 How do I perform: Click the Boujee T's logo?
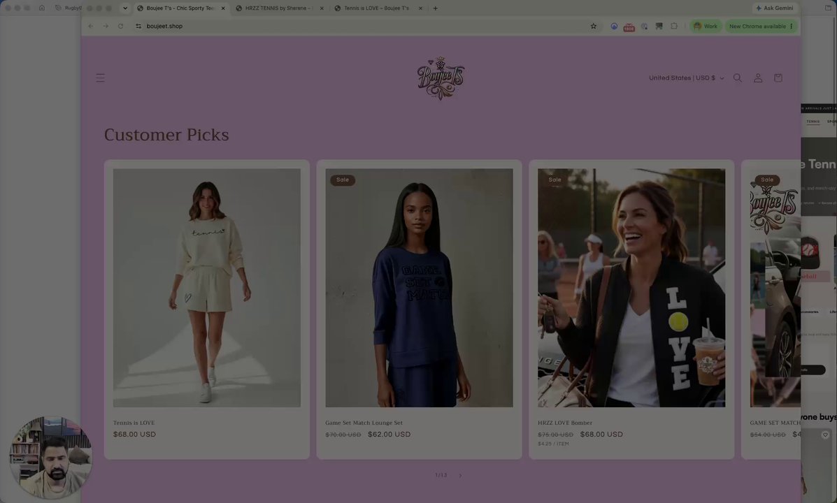point(441,78)
